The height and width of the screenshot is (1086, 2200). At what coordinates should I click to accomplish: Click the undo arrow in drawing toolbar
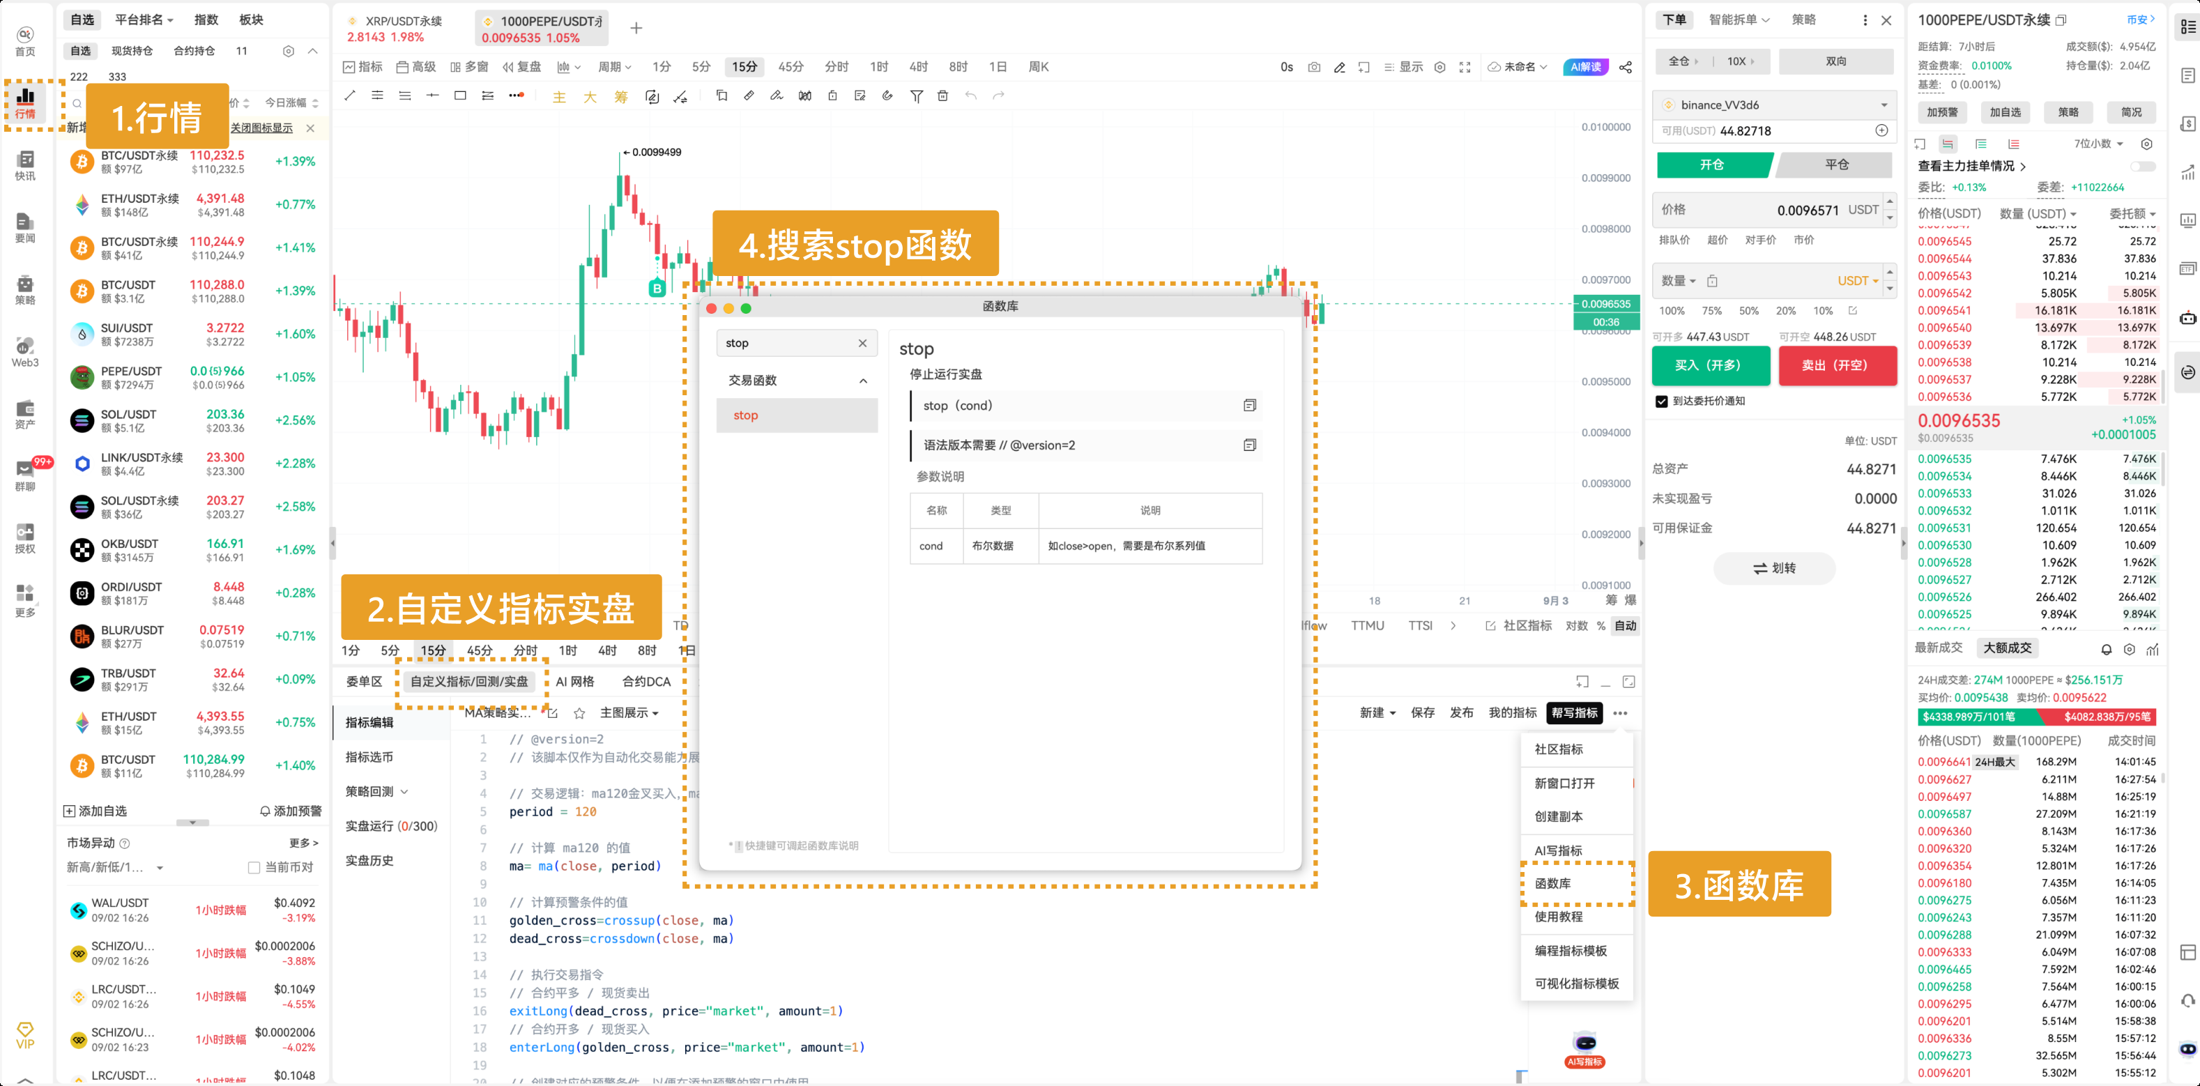pos(971,95)
